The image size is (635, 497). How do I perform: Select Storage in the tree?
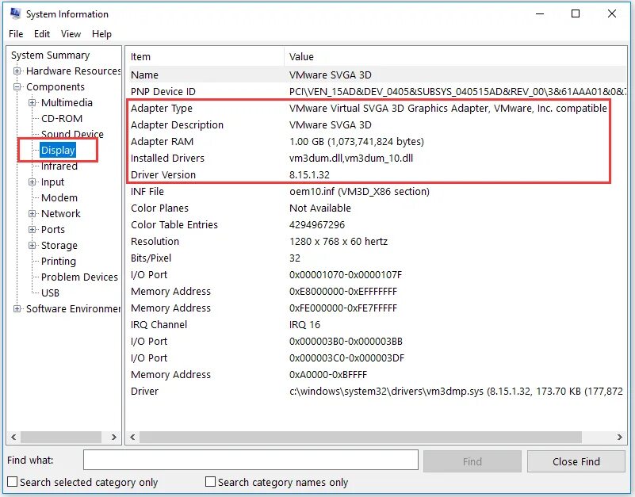click(59, 245)
